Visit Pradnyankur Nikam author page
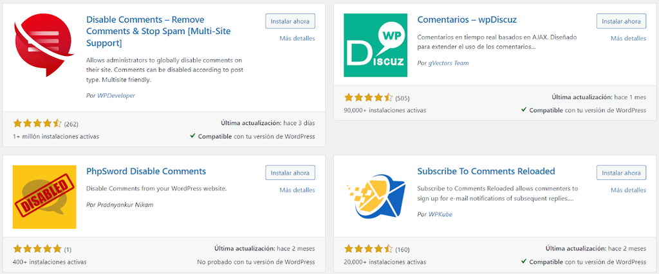Screen dimensions: 659x274 [x=125, y=205]
